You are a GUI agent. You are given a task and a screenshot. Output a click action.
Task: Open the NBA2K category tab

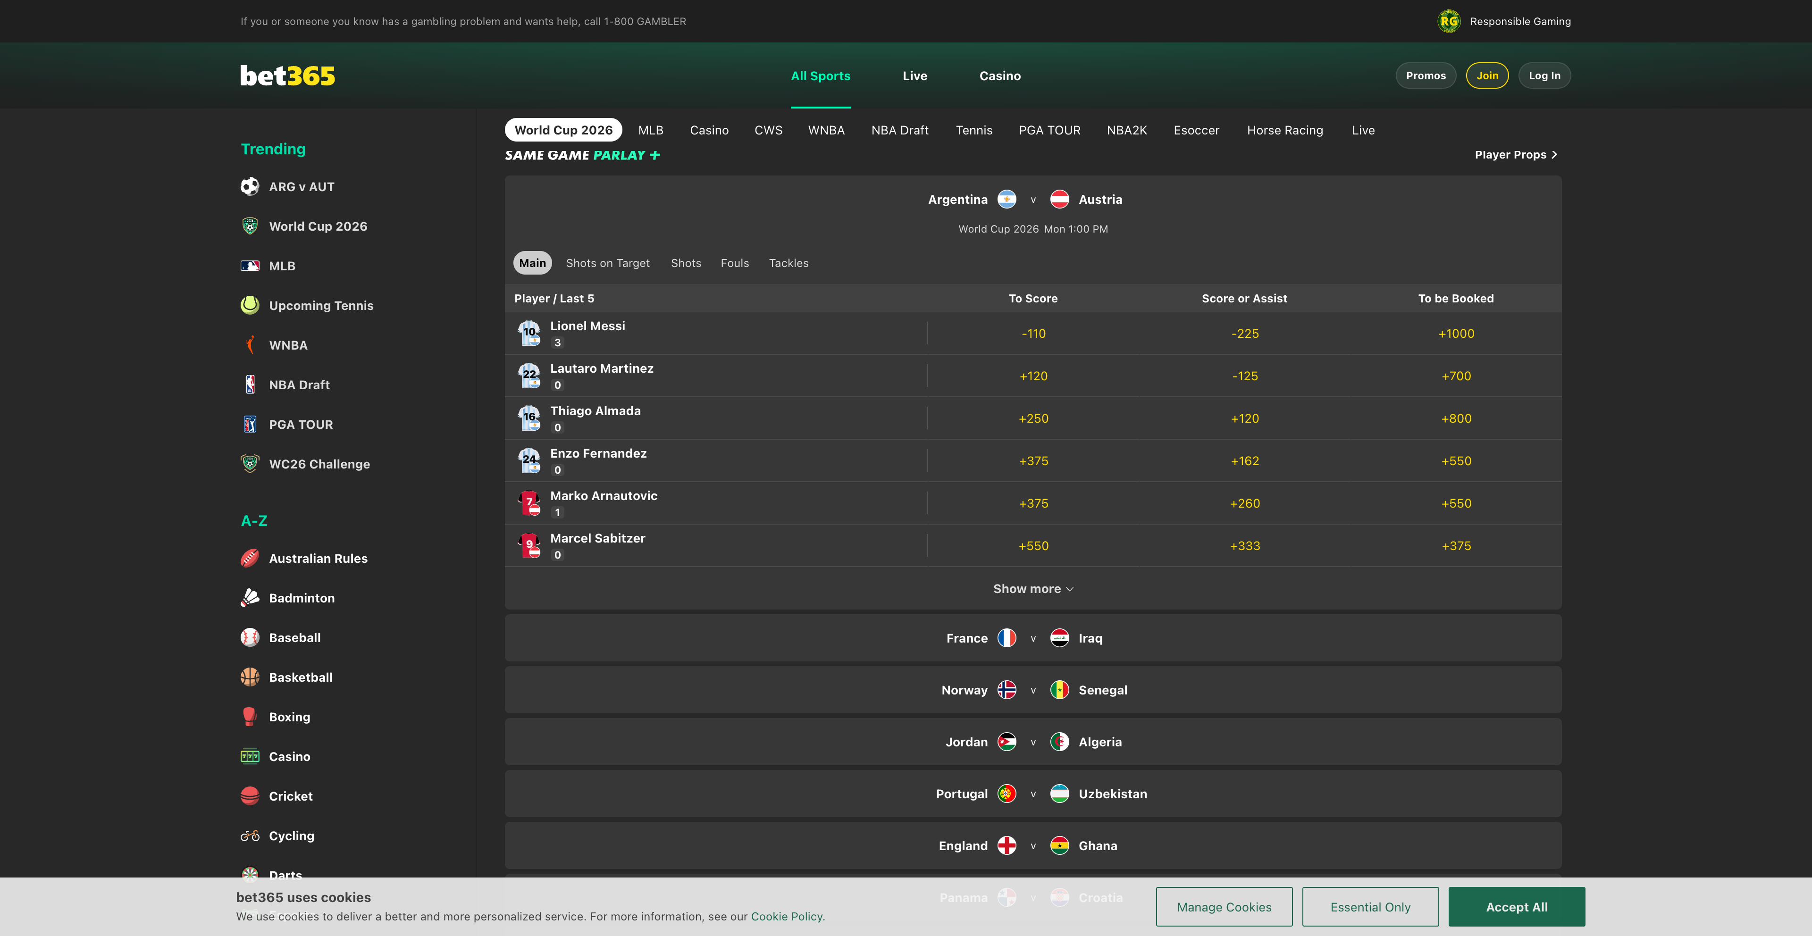point(1126,130)
